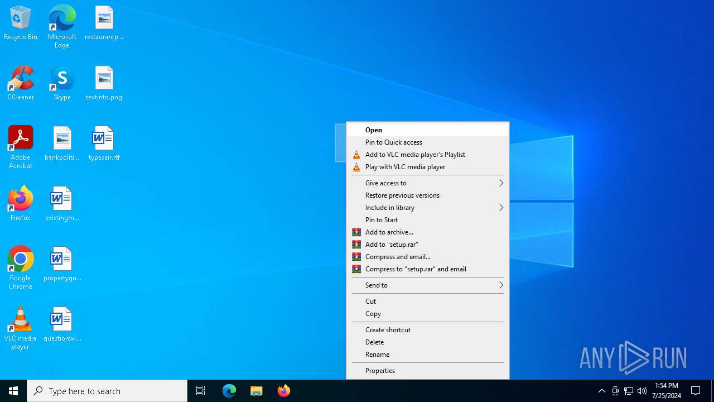Choose Properties in the context menu

click(428, 371)
